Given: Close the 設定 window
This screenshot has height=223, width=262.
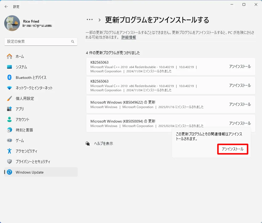Looking at the screenshot, I should point(256,4).
